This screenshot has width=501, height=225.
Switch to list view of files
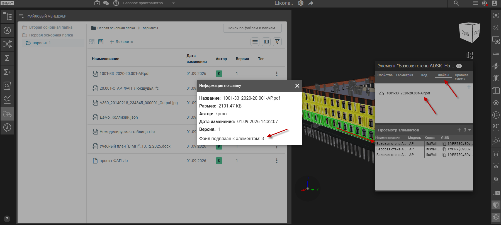click(x=101, y=42)
